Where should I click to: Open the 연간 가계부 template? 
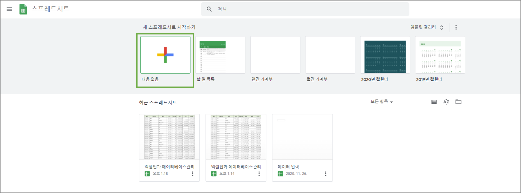(275, 55)
